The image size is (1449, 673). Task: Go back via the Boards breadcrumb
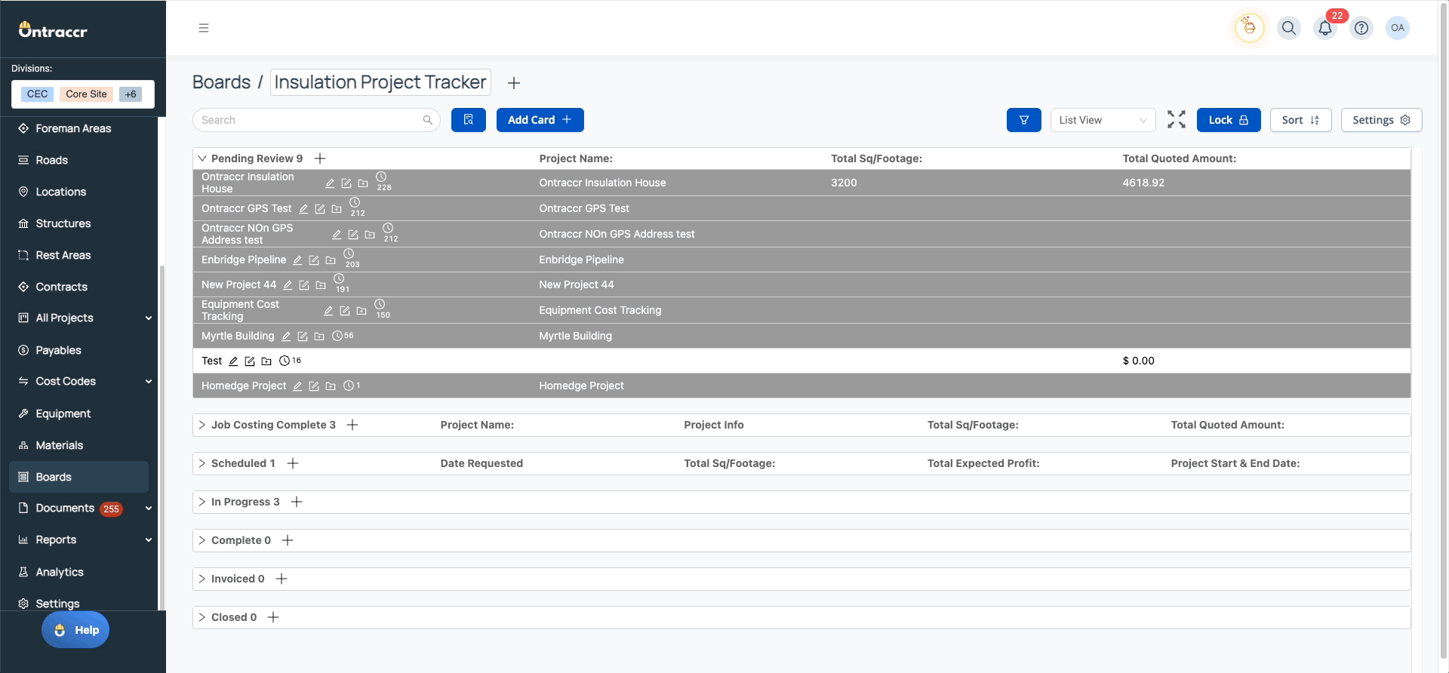[x=221, y=82]
